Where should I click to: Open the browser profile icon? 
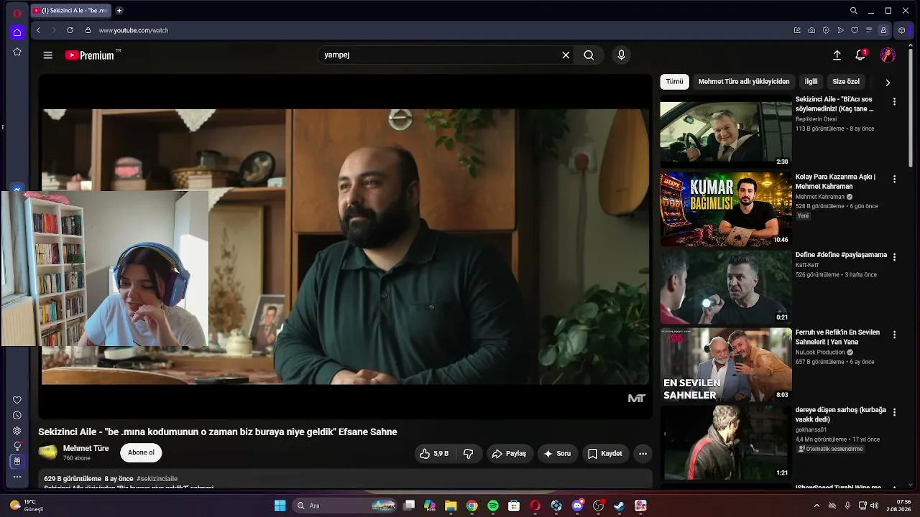(883, 30)
